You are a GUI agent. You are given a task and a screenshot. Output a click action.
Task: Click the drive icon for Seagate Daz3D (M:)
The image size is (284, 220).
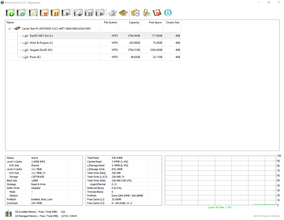click(x=25, y=50)
